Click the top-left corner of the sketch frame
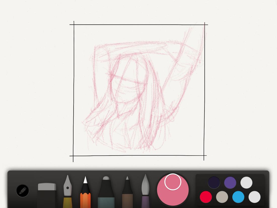Screen dimensions: 277x208 click(74, 24)
